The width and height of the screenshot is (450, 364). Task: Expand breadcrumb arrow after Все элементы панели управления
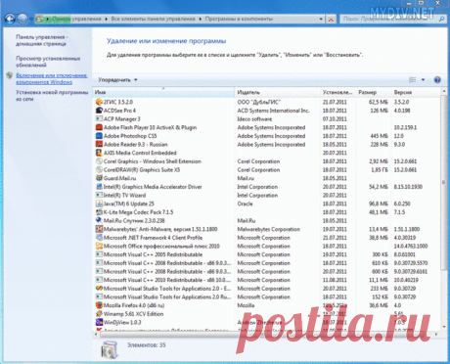pyautogui.click(x=200, y=19)
